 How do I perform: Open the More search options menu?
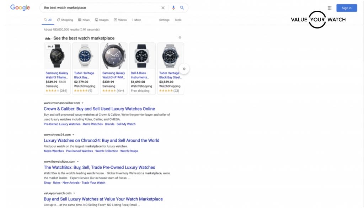[x=136, y=20]
